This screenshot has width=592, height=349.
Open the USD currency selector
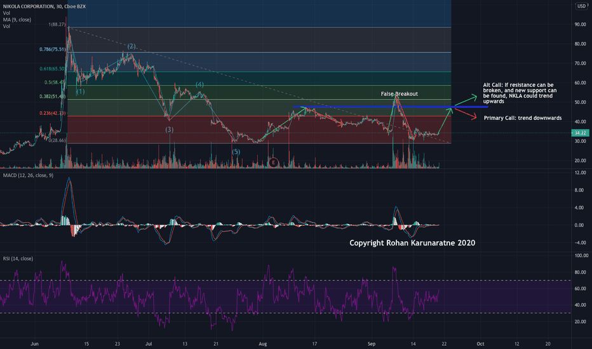coord(581,6)
